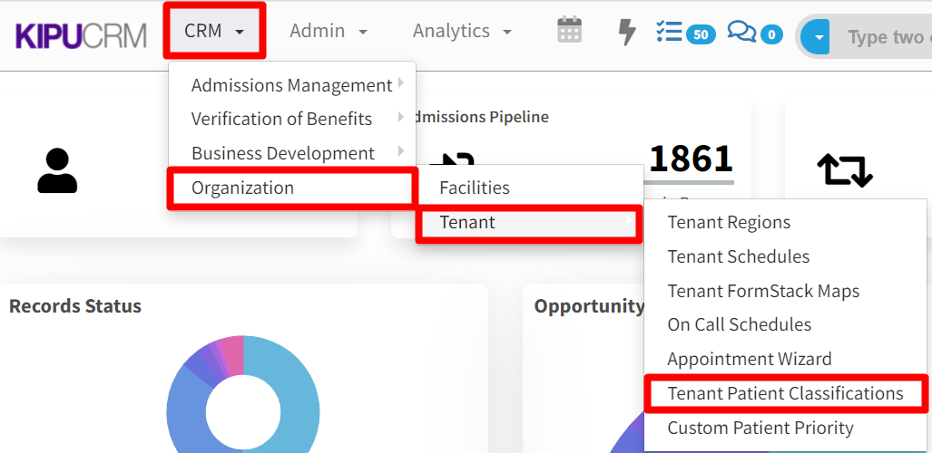
Task: Open the CRM dropdown menu
Action: (x=214, y=30)
